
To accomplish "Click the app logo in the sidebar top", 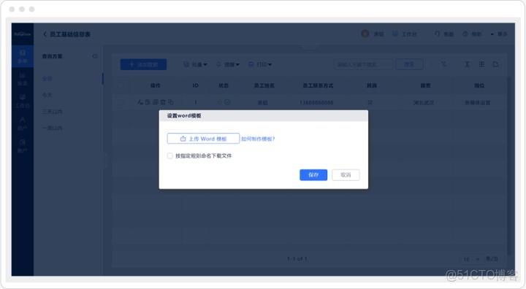I will pyautogui.click(x=23, y=34).
